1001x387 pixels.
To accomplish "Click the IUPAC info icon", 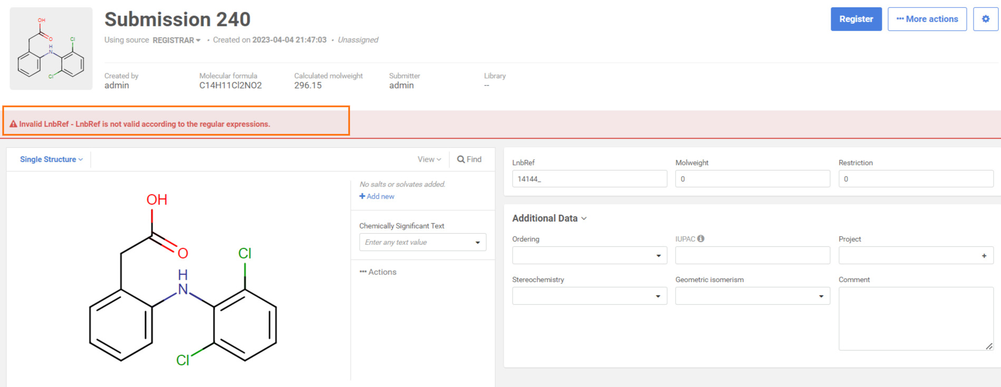I will (700, 239).
